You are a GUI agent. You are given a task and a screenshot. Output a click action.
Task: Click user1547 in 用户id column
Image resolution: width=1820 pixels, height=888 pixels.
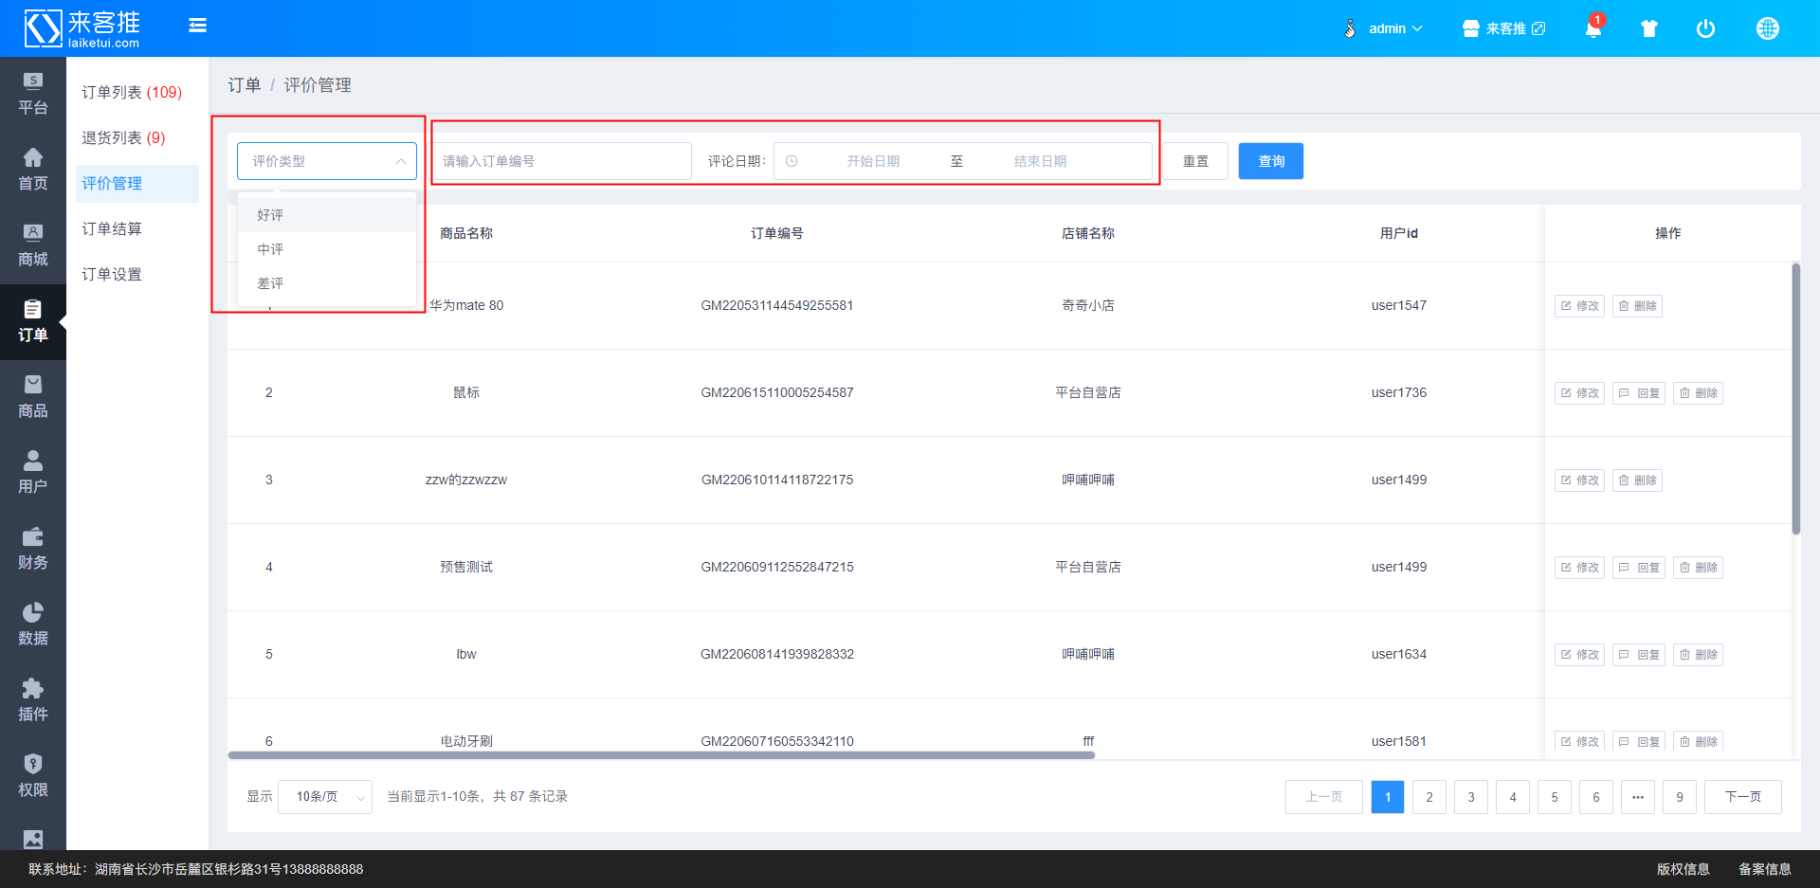(1399, 305)
